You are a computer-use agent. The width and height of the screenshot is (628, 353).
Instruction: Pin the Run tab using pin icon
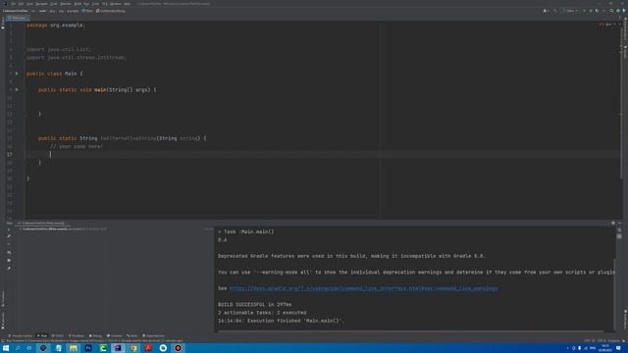[x=9, y=269]
